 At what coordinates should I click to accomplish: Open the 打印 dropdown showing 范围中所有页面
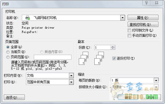point(71,82)
